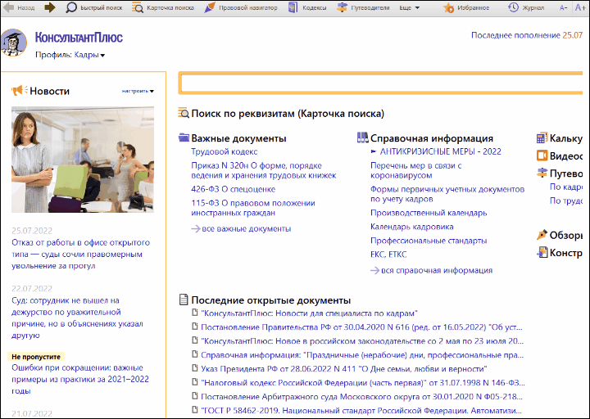Open Кодексы book icon

[293, 7]
